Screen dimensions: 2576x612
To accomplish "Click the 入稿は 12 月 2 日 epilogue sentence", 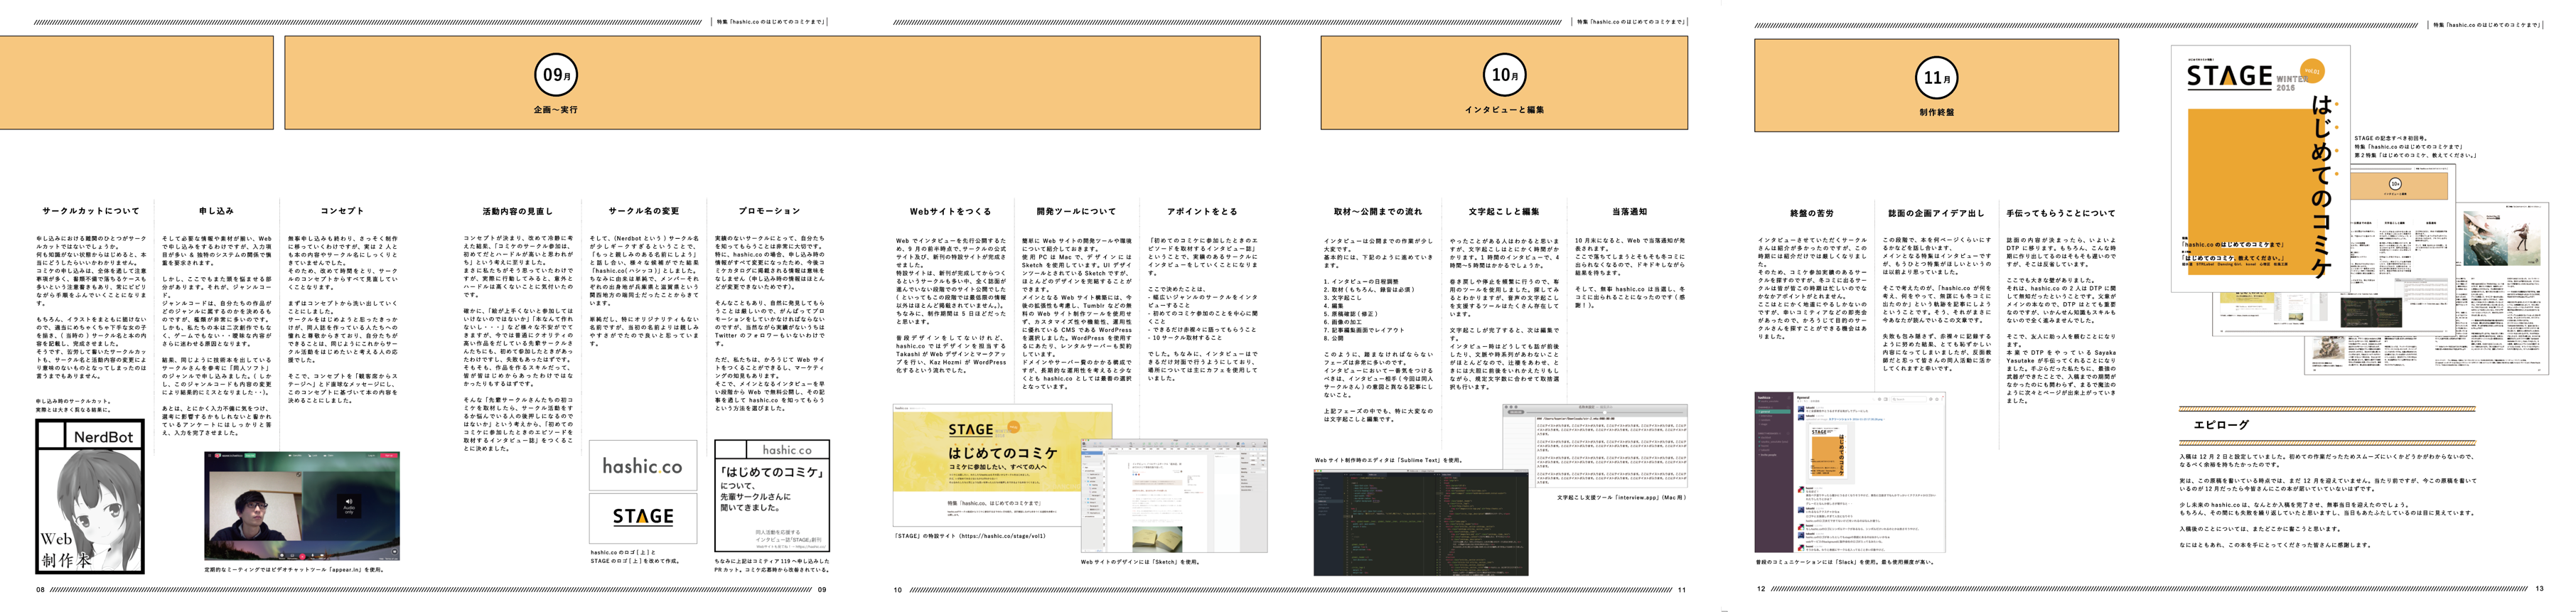I will click(2328, 460).
